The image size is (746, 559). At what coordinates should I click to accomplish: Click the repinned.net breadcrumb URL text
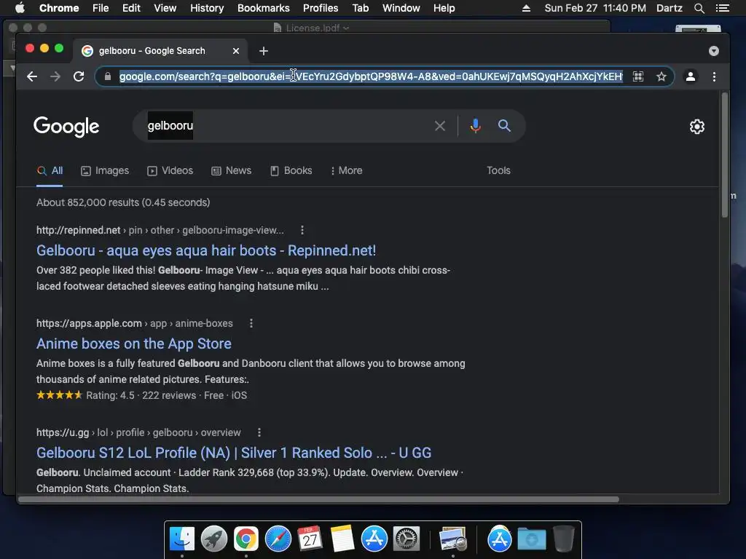(160, 230)
